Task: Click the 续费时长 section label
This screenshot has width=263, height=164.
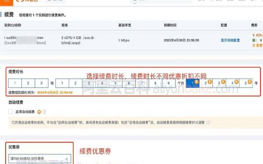Action: [x=16, y=72]
